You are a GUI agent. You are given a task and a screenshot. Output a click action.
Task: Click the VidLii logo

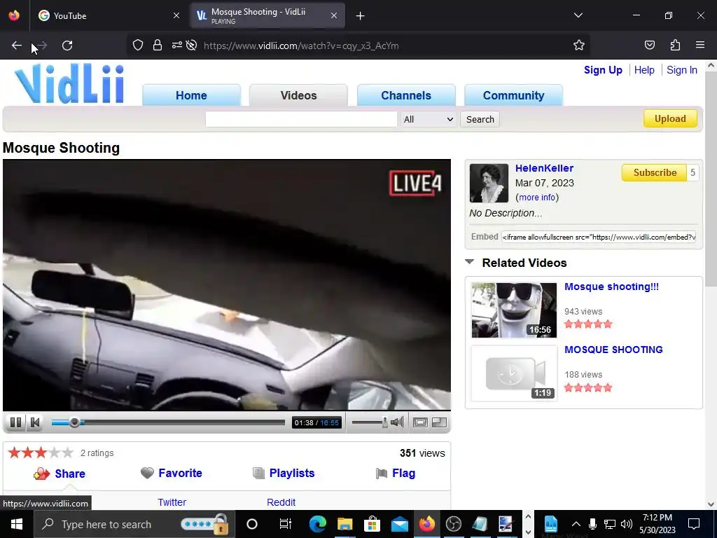(69, 84)
